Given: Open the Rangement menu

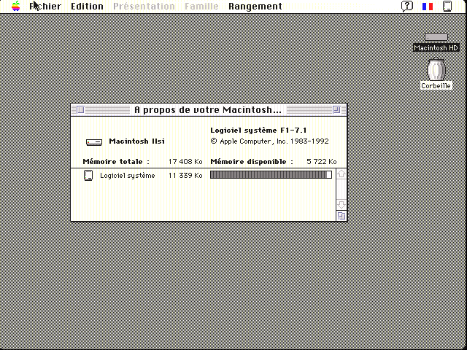Looking at the screenshot, I should [255, 7].
